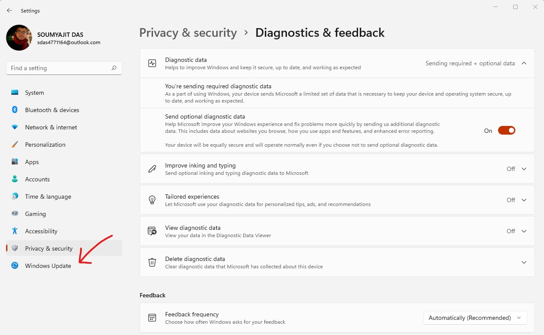Click the Privacy & security breadcrumb link
This screenshot has height=335, width=544.
188,33
